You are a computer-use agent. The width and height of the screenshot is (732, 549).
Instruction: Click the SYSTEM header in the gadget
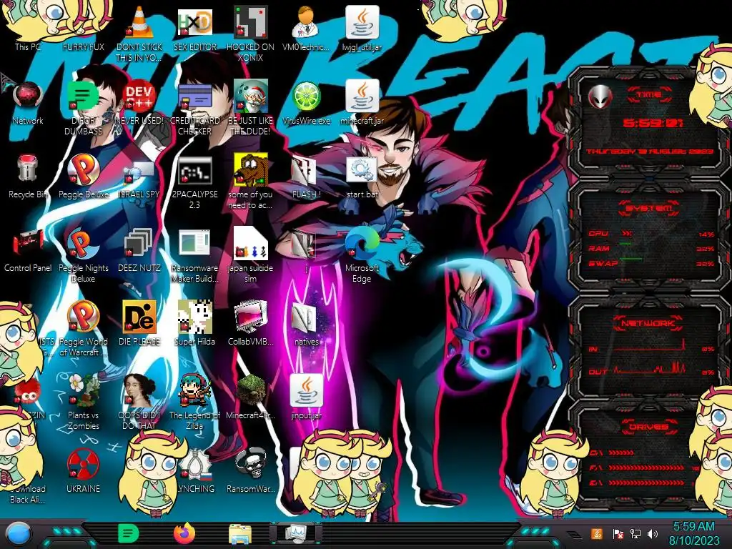click(x=649, y=208)
